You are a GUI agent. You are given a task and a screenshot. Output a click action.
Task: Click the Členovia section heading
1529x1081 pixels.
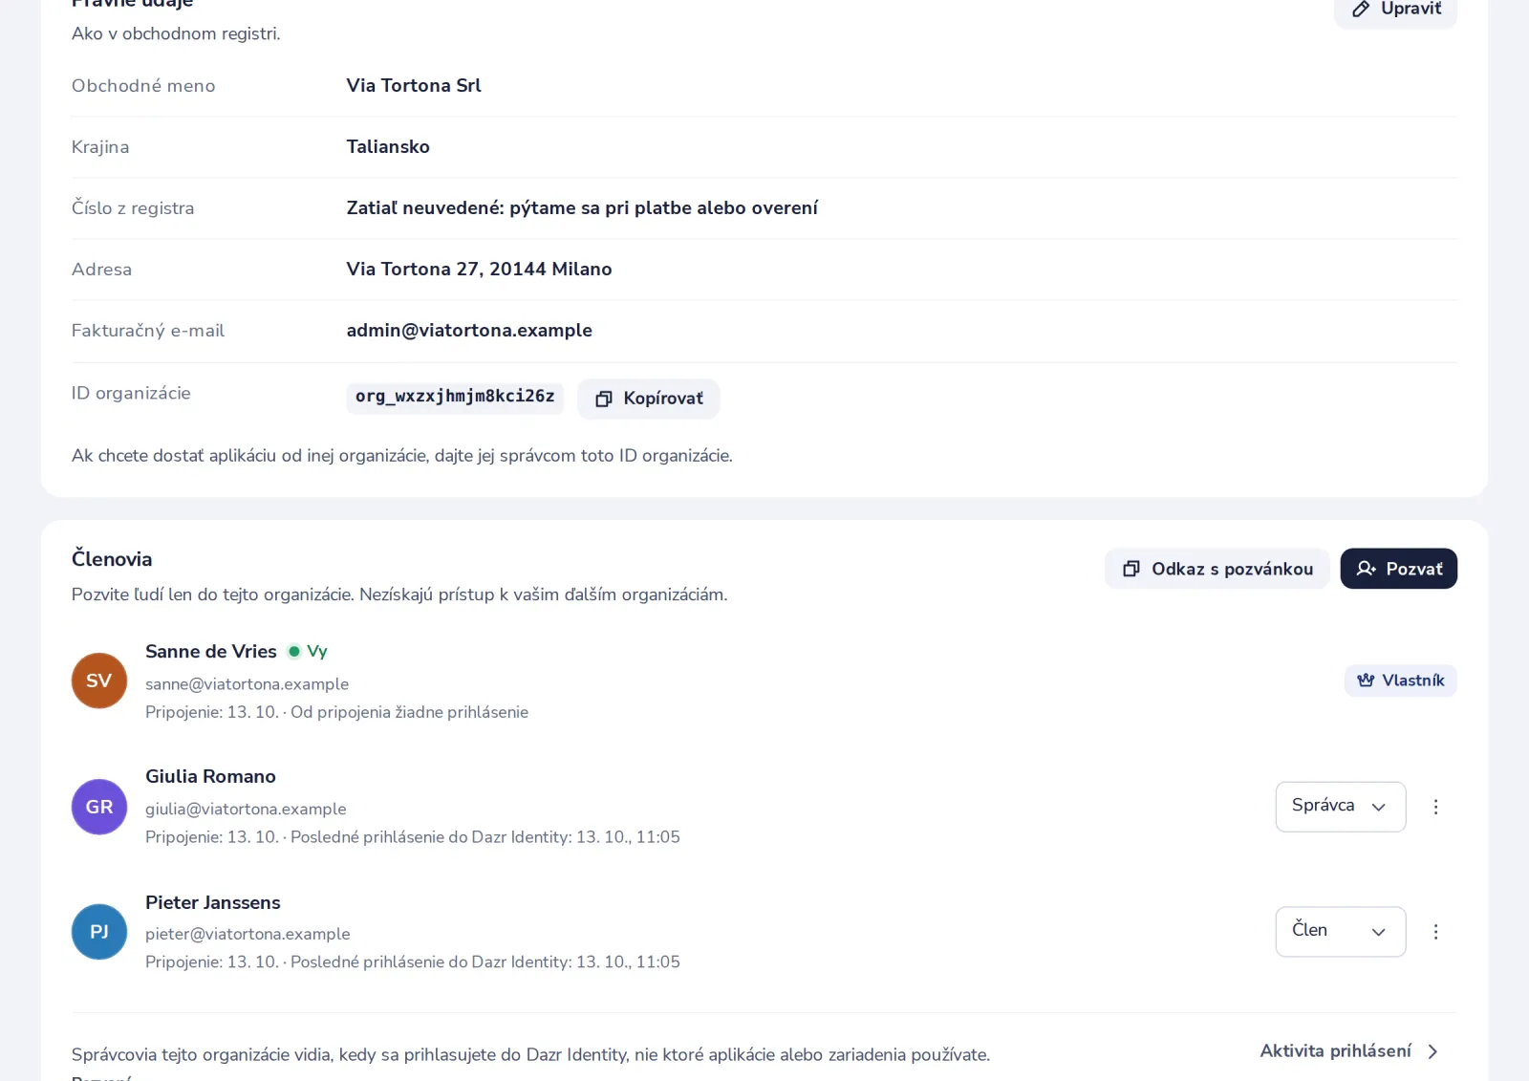pyautogui.click(x=112, y=559)
